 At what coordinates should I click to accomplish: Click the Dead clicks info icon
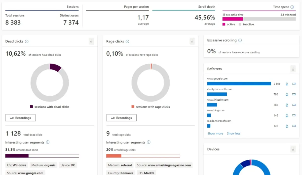tap(27, 42)
